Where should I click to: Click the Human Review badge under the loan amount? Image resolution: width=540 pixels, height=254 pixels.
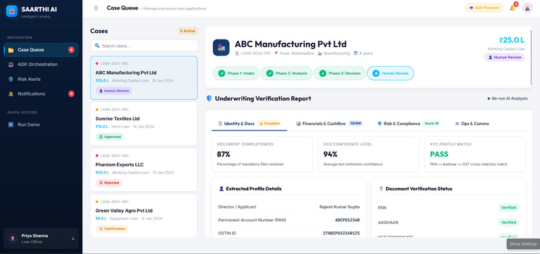[x=504, y=57]
